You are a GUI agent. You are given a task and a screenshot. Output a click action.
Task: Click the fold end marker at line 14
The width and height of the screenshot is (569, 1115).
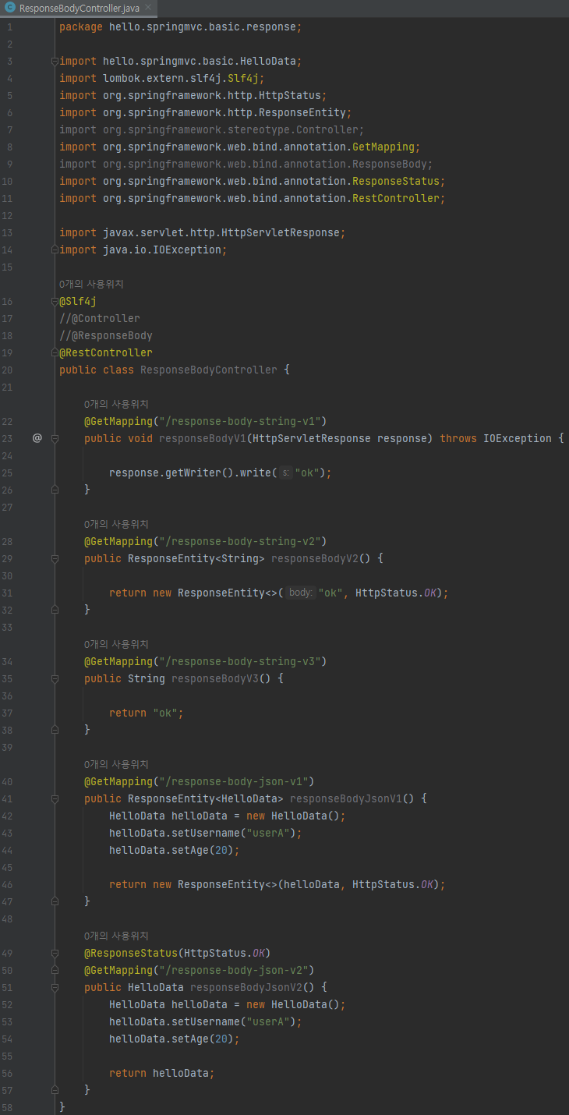[55, 250]
